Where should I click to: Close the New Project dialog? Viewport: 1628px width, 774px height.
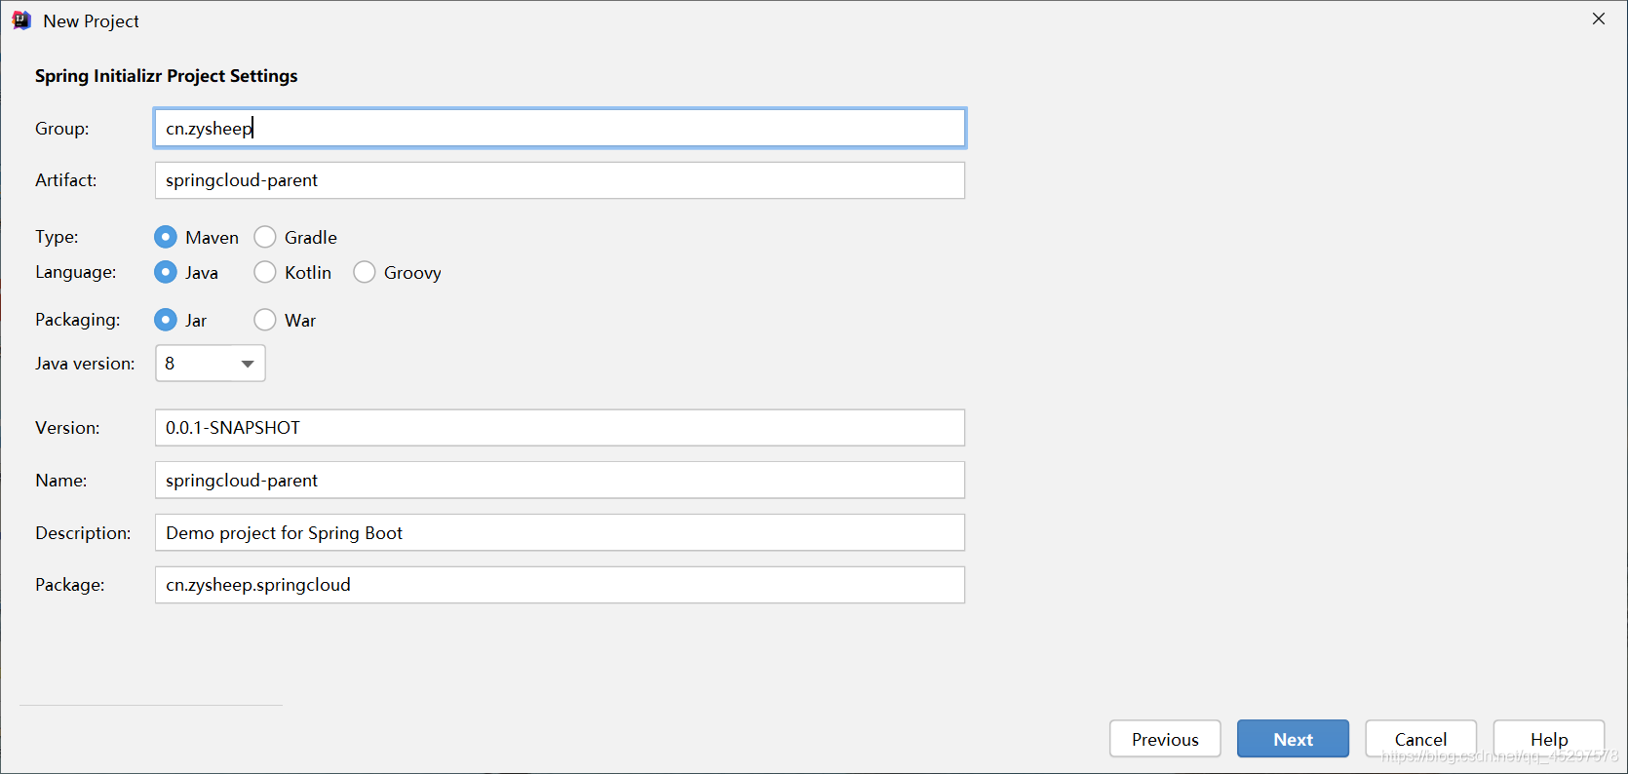pos(1599,19)
